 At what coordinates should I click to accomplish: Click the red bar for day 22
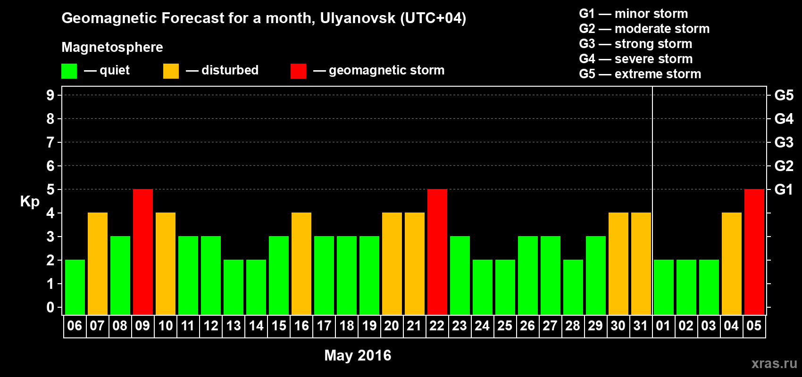(x=437, y=252)
